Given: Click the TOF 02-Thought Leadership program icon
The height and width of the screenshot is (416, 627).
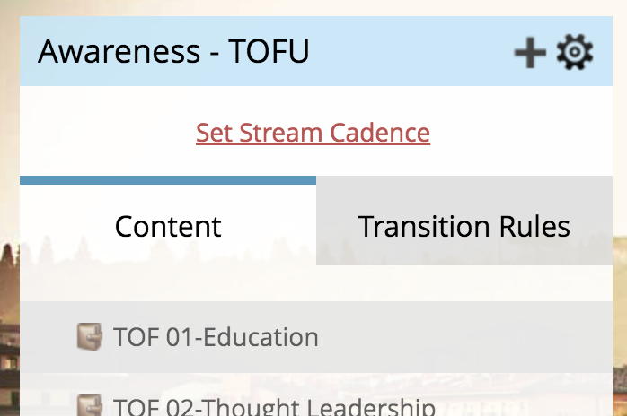Looking at the screenshot, I should (90, 406).
